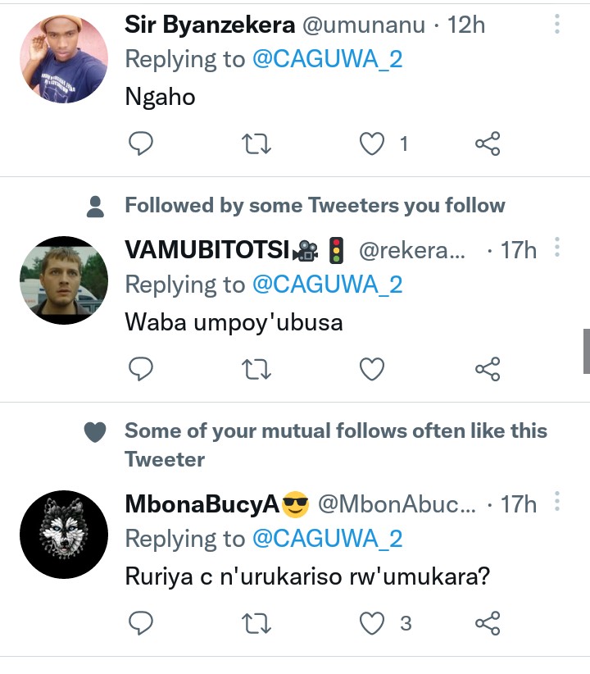Retweet MbonaBucyA's tweet
Viewport: 590px width, 674px height.
258,624
